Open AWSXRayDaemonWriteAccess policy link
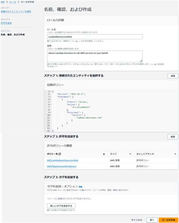The height and width of the screenshot is (223, 179). (62, 166)
